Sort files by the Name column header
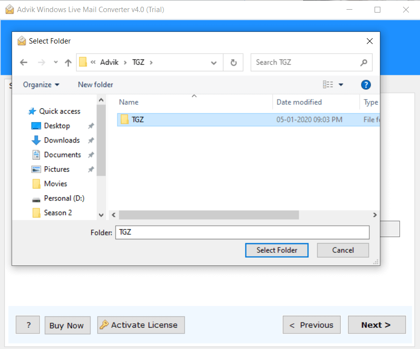Screen dimensions: 420x349 coord(128,102)
